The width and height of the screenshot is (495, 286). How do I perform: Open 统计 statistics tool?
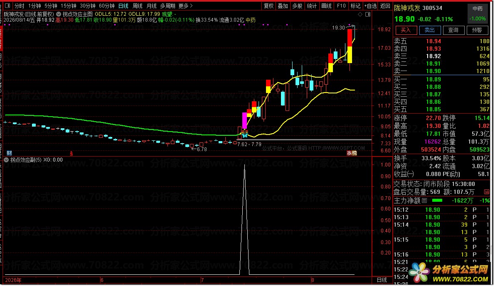pos(312,6)
